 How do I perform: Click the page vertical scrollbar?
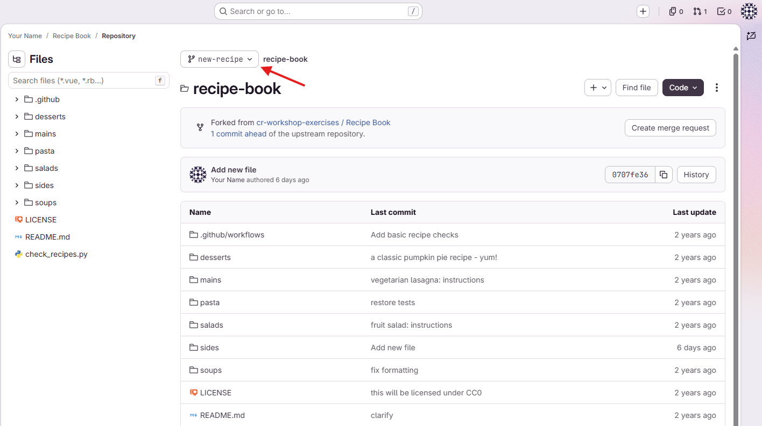point(736,236)
